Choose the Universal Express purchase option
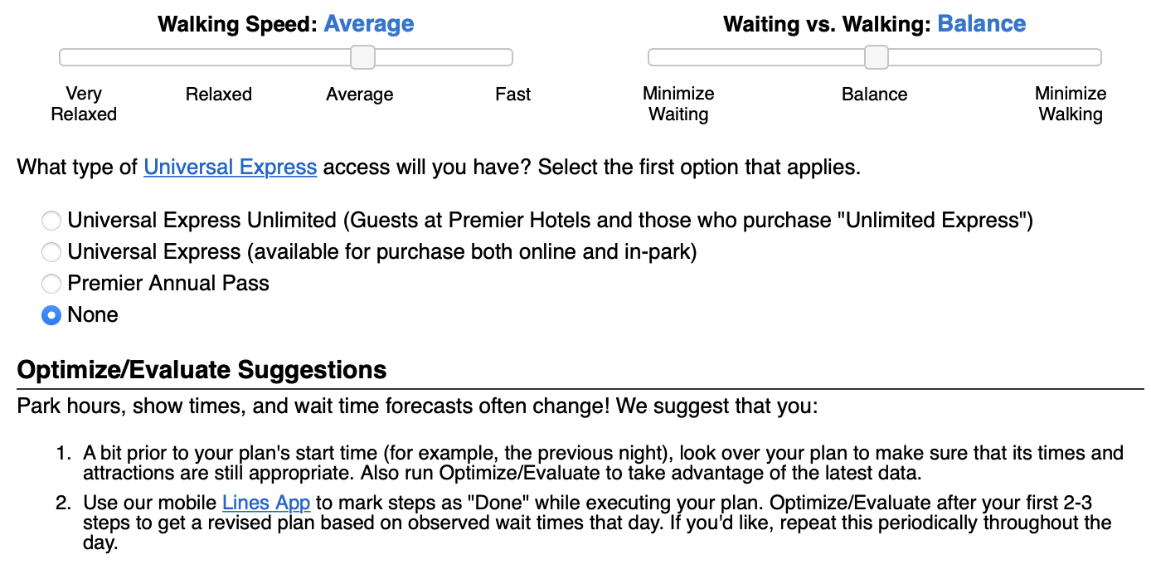This screenshot has width=1151, height=574. [51, 252]
